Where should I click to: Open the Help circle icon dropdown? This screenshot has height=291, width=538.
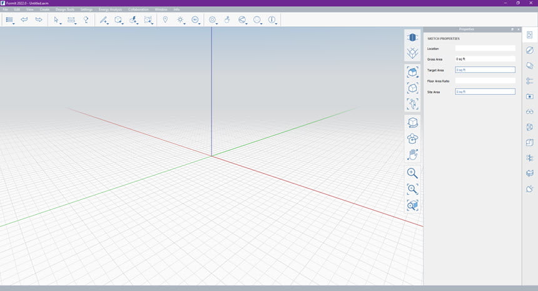pos(257,20)
